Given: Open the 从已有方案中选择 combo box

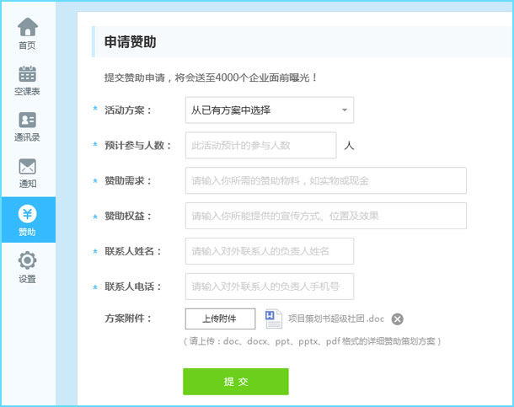Looking at the screenshot, I should click(261, 110).
